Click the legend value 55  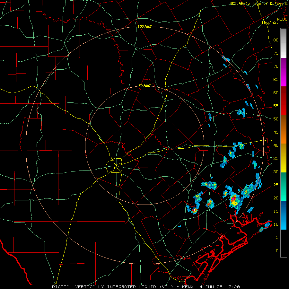coord(276,106)
